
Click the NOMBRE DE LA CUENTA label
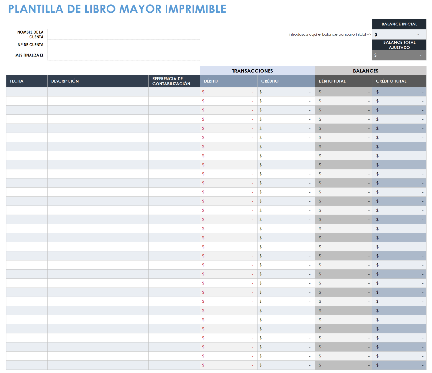tap(30, 34)
